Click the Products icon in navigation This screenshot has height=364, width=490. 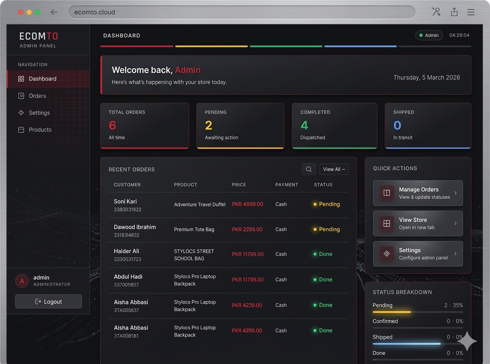pyautogui.click(x=21, y=130)
